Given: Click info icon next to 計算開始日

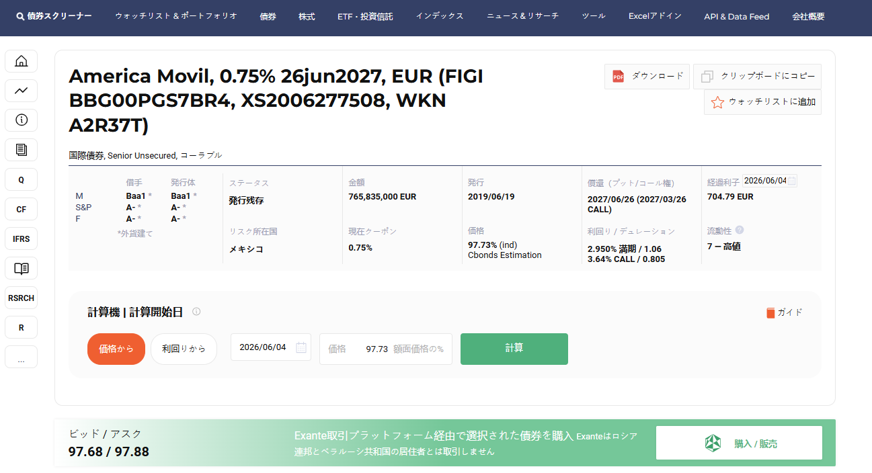Looking at the screenshot, I should coord(196,312).
